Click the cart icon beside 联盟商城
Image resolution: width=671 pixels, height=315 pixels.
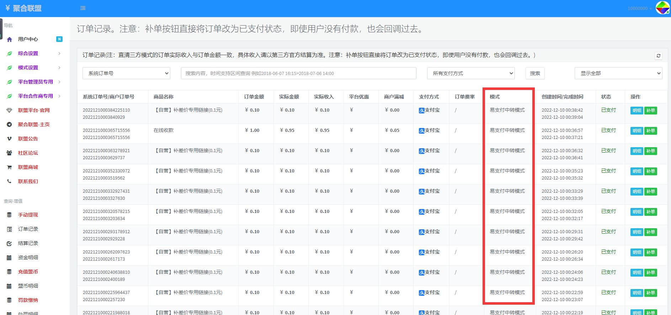click(x=10, y=167)
